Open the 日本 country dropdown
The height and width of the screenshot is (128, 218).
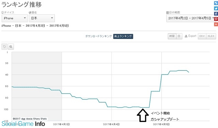[42, 18]
